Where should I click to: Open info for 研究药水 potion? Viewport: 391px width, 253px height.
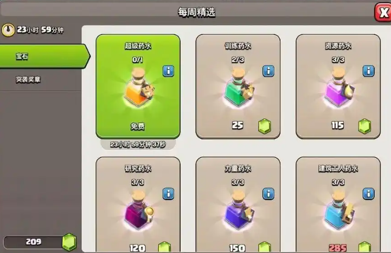[x=168, y=194]
